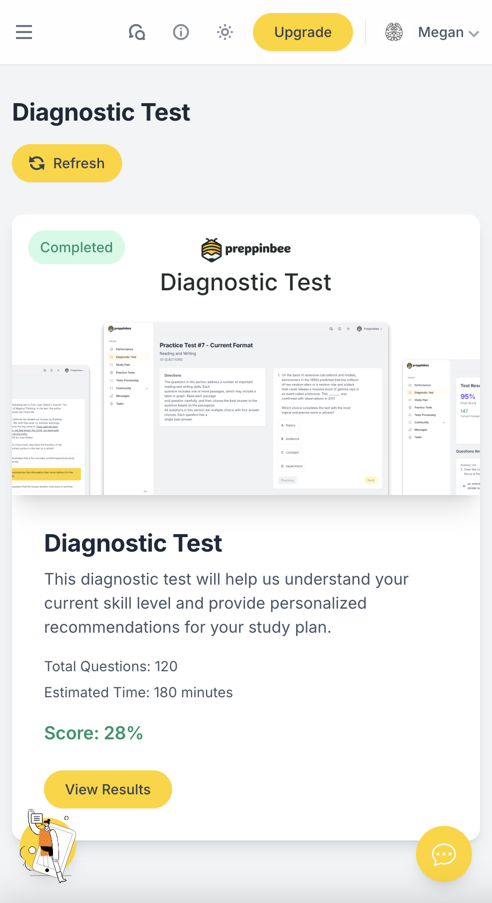Select the left preview screenshot thumbnail
492x903 pixels.
coord(50,430)
